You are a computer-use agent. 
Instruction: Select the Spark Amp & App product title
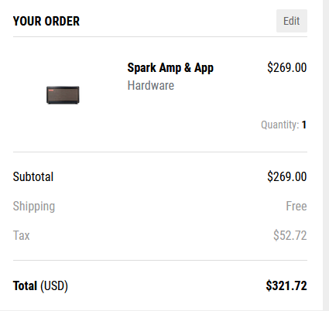point(170,68)
